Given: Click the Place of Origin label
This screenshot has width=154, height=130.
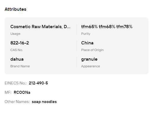Looking at the screenshot, I should tap(92, 50).
